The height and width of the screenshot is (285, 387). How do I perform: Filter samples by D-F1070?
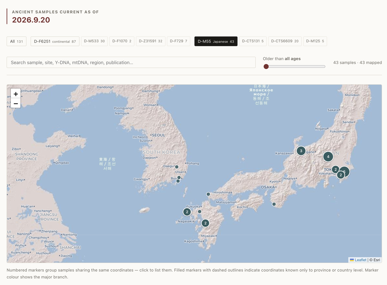coord(122,41)
